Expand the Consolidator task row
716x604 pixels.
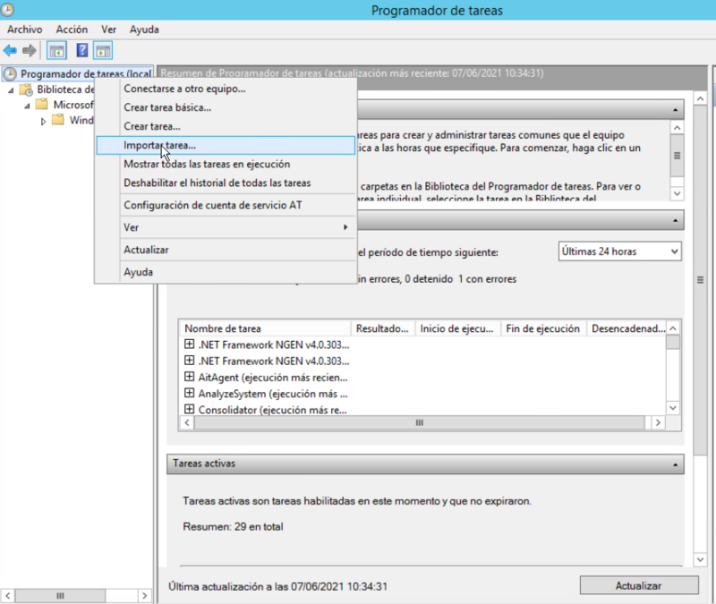pyautogui.click(x=189, y=409)
